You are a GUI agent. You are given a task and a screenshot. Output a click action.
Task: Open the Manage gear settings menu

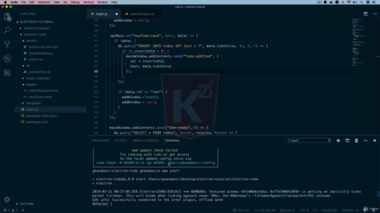[x=7, y=199]
